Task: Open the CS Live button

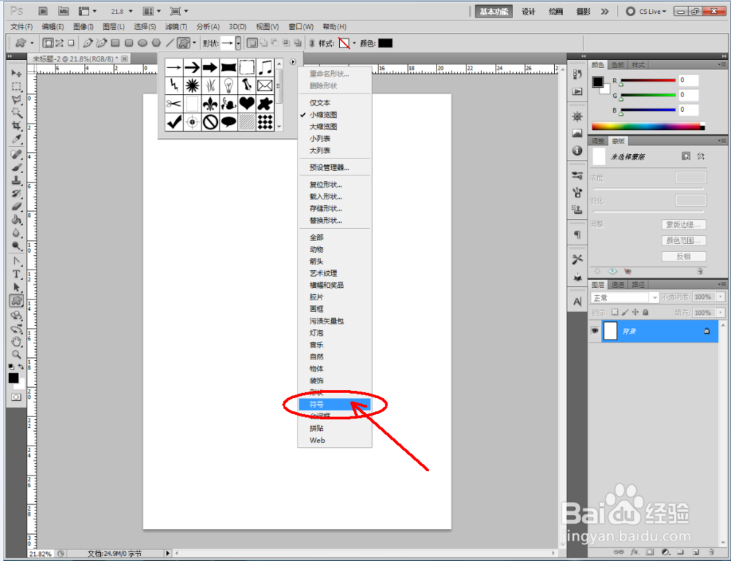Action: coord(646,12)
